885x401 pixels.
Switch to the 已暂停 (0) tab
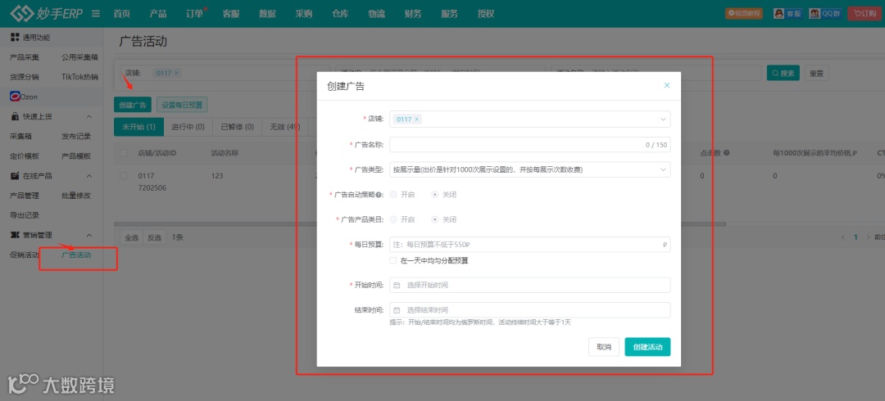tap(237, 127)
